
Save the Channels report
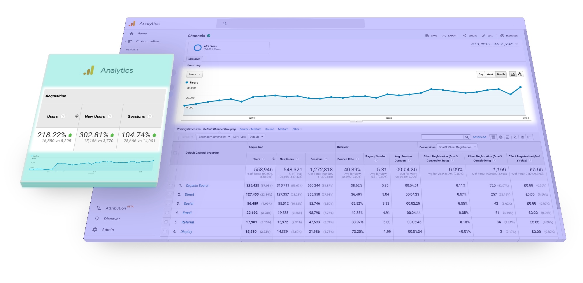click(x=431, y=36)
